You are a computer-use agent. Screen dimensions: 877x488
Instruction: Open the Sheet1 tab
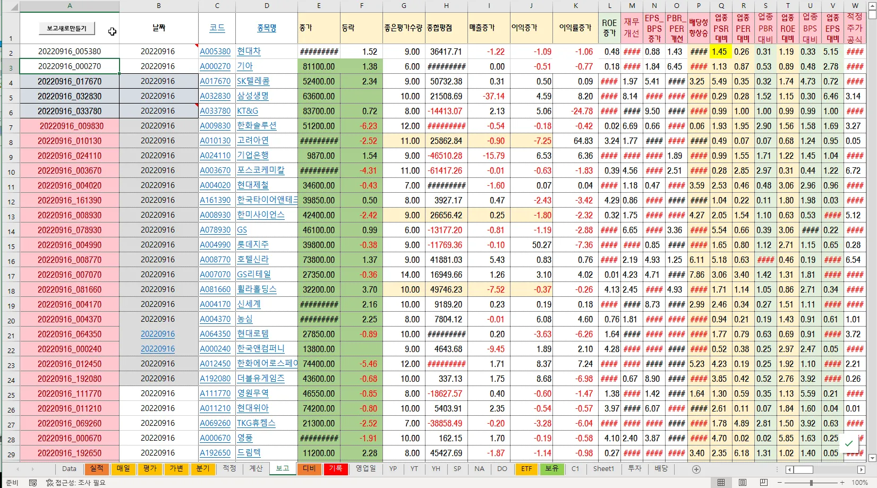click(603, 469)
